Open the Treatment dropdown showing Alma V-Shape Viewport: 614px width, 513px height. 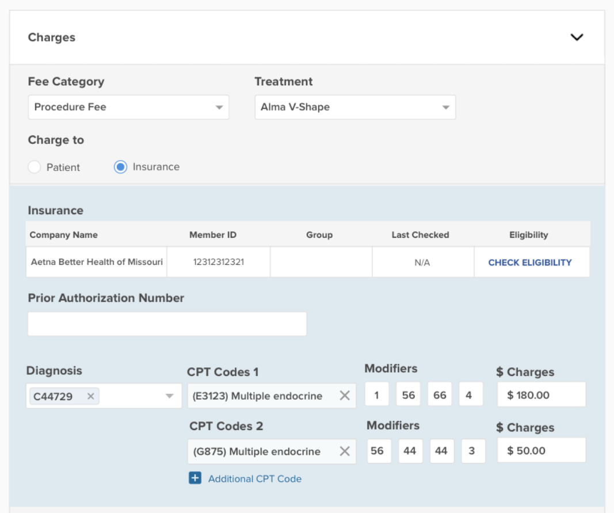[355, 107]
